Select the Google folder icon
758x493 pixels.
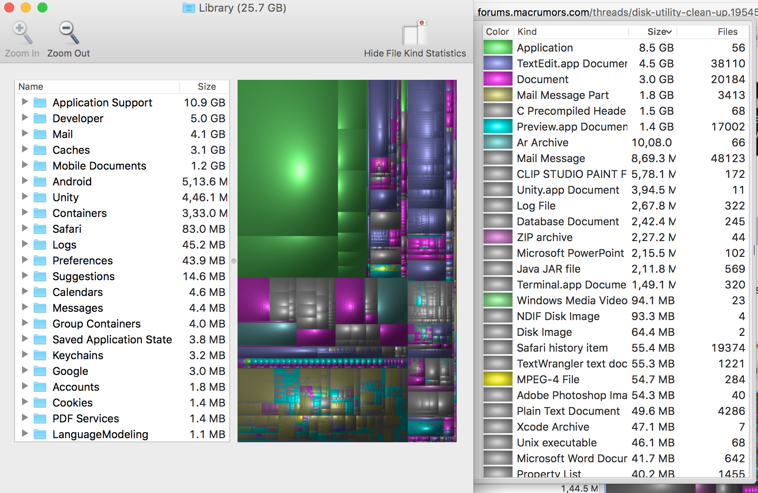click(x=40, y=371)
